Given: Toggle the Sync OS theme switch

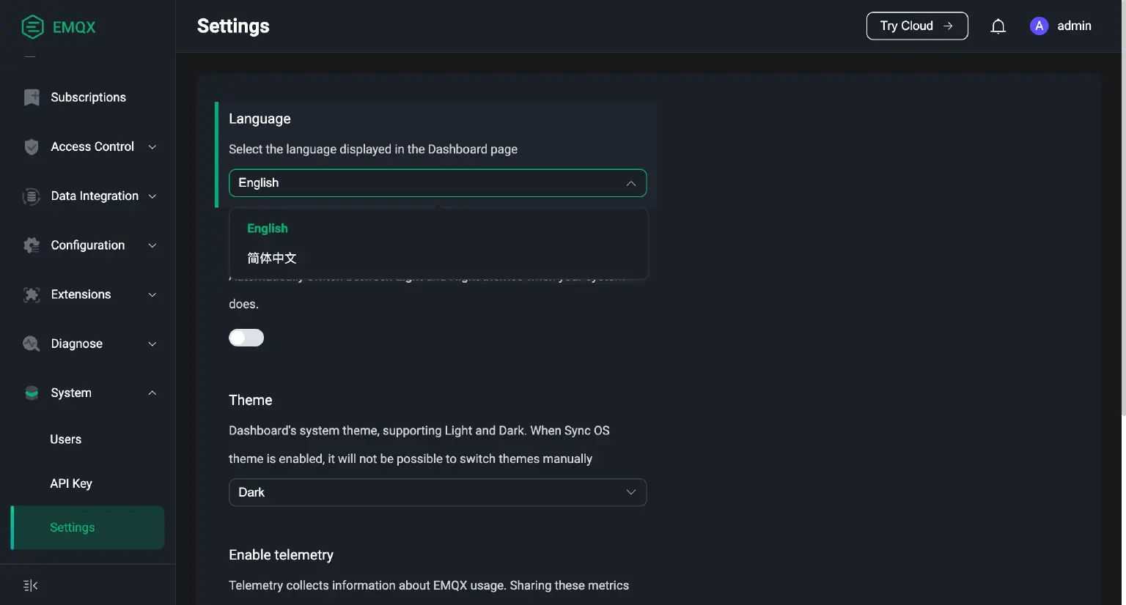Looking at the screenshot, I should pyautogui.click(x=246, y=338).
